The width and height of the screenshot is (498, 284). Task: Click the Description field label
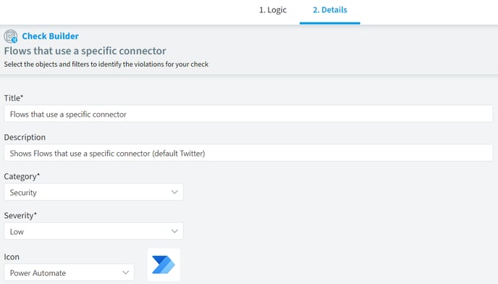(x=25, y=137)
